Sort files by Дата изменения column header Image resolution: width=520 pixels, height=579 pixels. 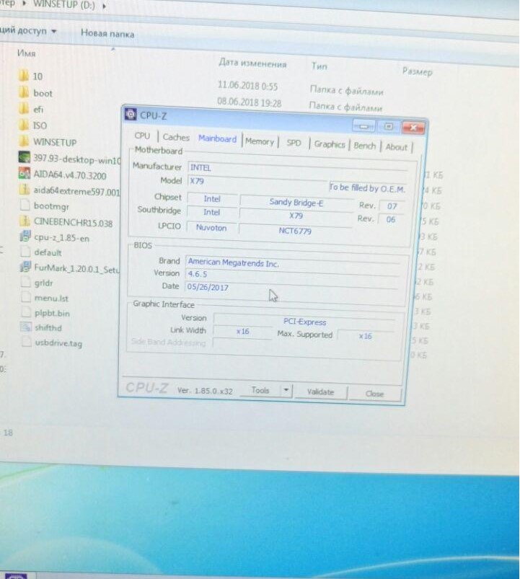tap(252, 63)
